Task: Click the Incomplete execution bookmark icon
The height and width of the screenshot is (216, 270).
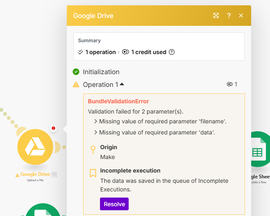Action: click(x=93, y=173)
